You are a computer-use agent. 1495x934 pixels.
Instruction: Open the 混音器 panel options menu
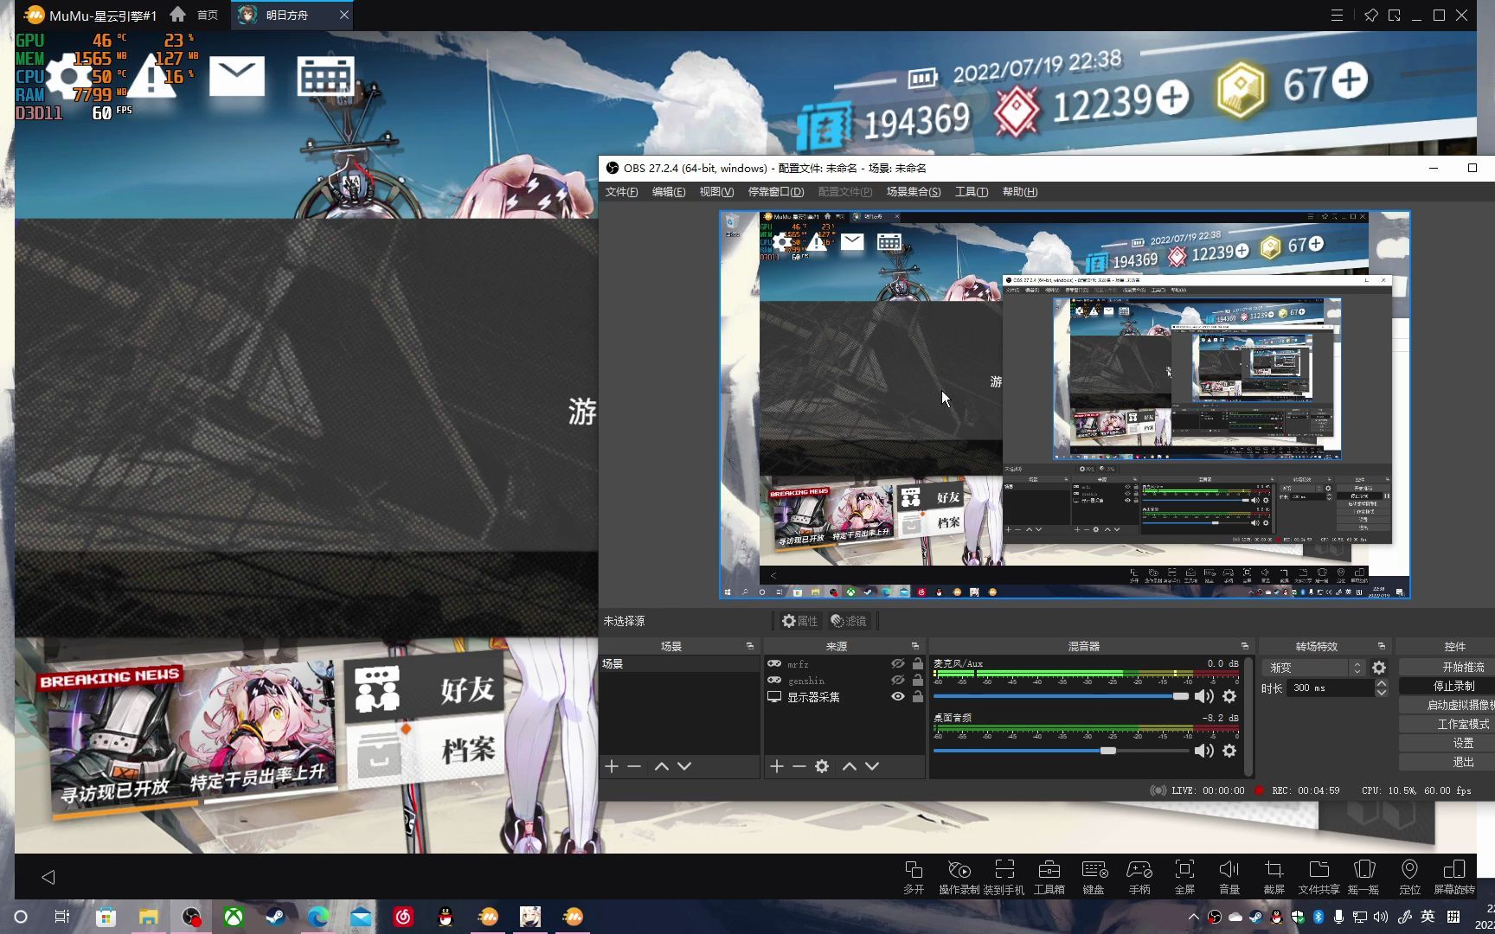pos(1243,645)
